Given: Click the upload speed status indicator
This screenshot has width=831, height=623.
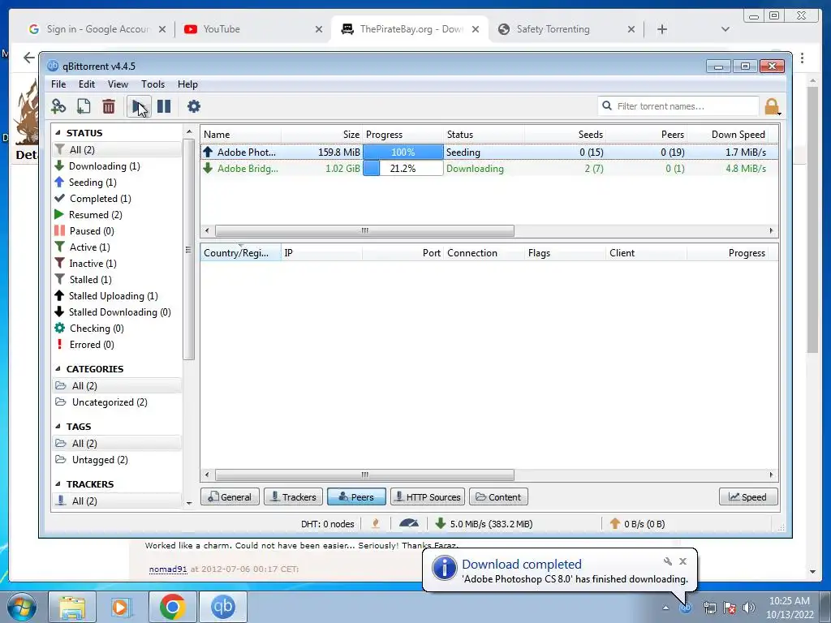Looking at the screenshot, I should pos(637,523).
